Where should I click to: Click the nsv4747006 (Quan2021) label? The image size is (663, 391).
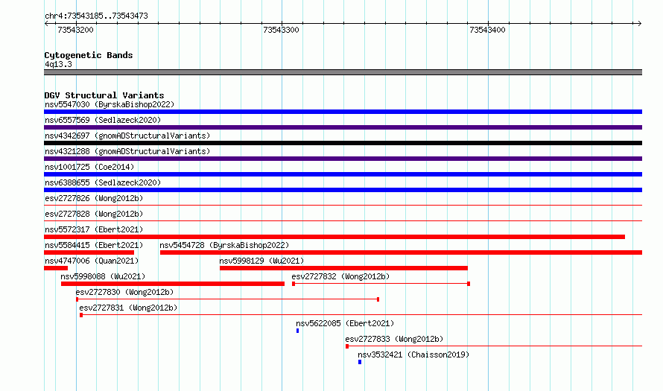click(x=92, y=261)
